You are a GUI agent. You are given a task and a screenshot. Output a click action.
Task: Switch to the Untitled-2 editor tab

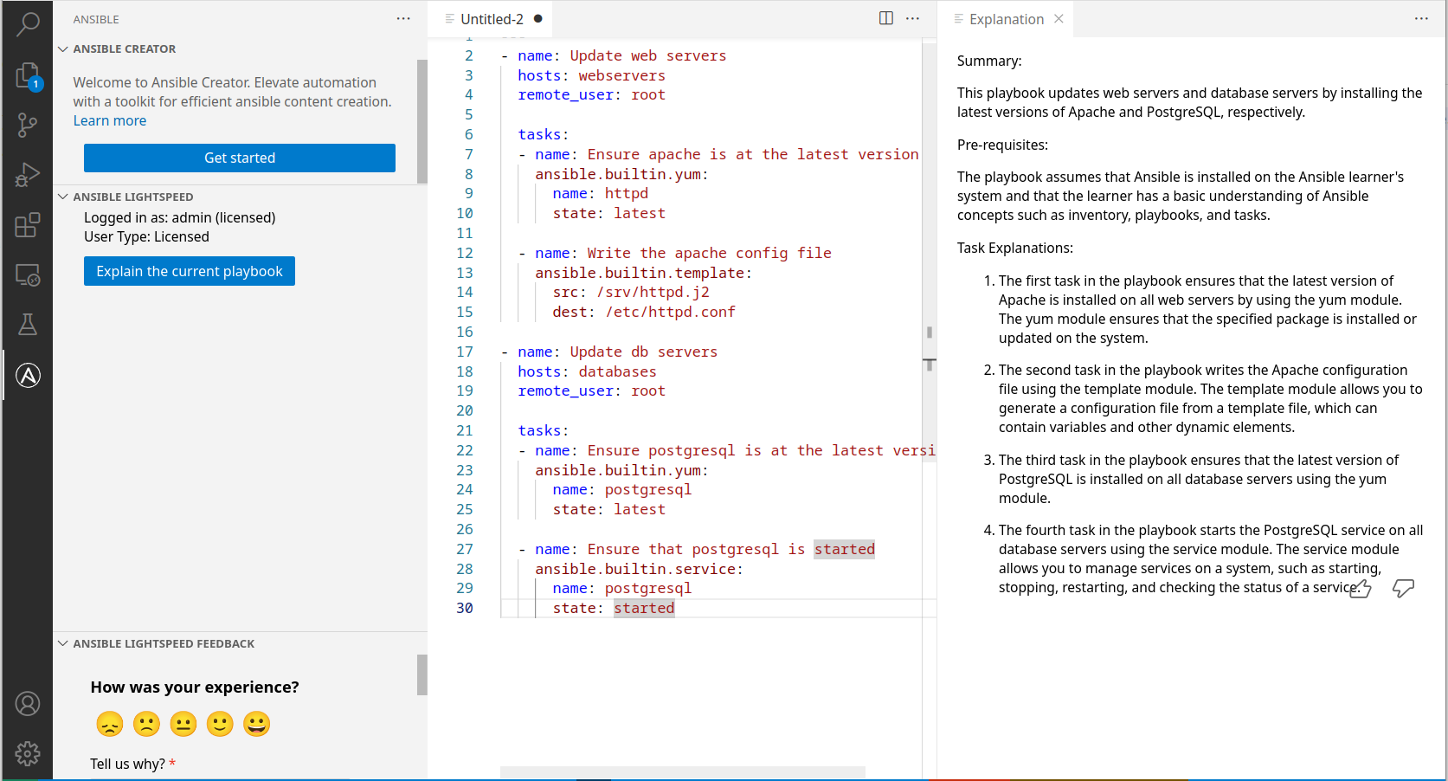click(x=491, y=19)
